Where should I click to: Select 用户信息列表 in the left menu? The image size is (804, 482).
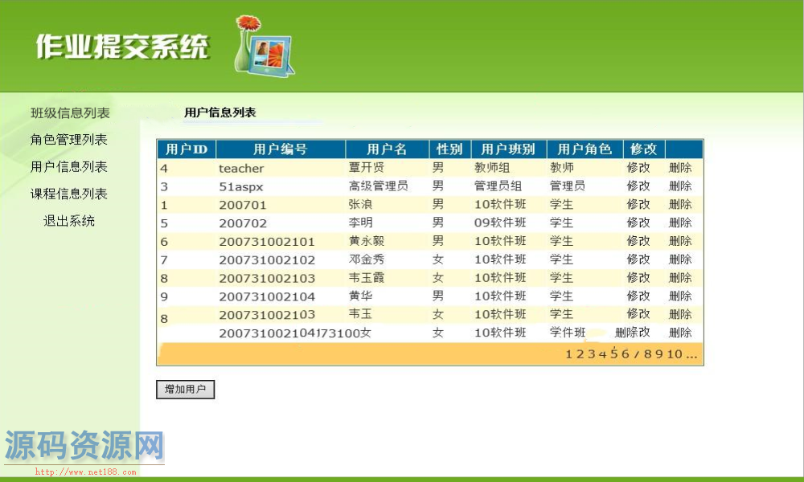point(68,167)
